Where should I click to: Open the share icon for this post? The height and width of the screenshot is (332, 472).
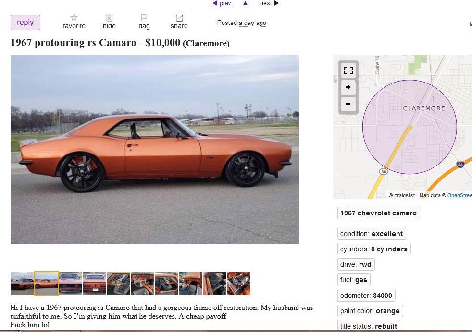[x=179, y=18]
